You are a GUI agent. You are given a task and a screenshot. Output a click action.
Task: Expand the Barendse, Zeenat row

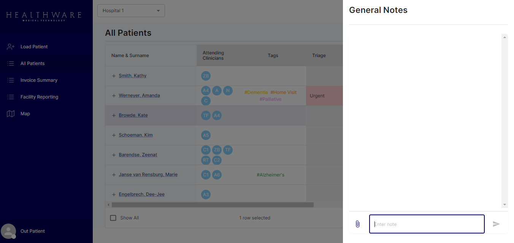(114, 155)
